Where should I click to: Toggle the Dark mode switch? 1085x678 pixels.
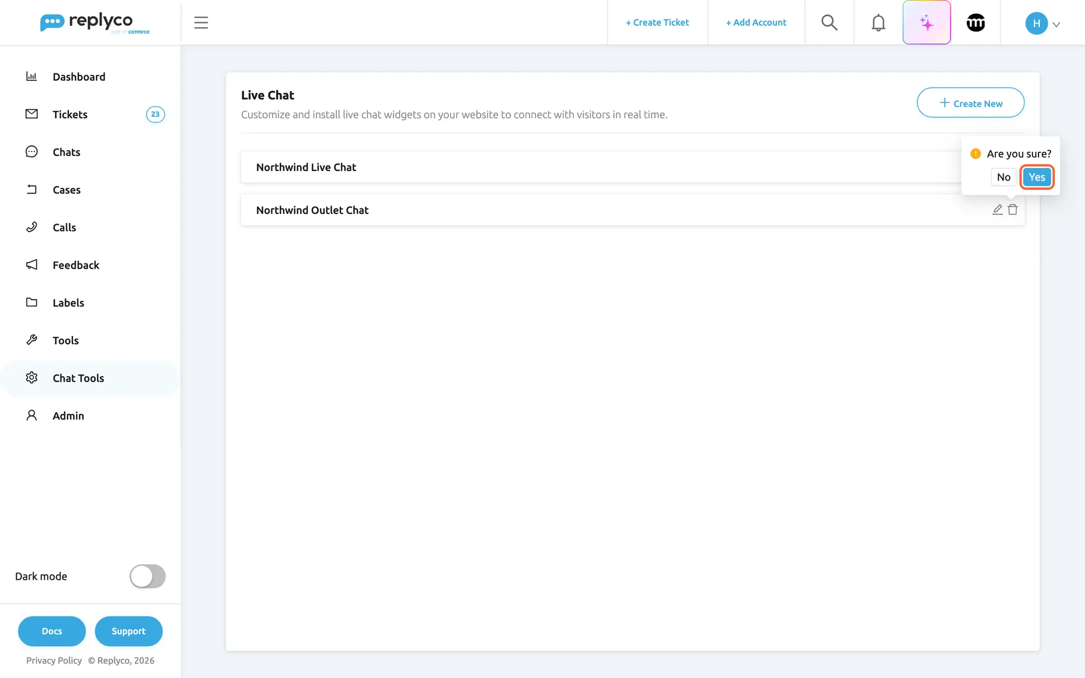pyautogui.click(x=147, y=576)
